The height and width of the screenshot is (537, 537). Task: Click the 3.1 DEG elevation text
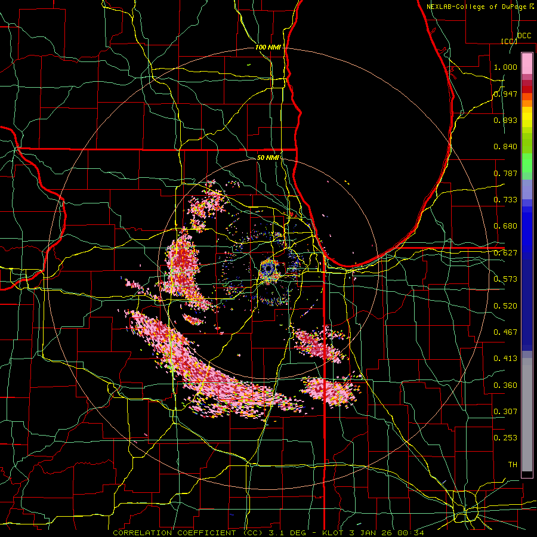288,533
